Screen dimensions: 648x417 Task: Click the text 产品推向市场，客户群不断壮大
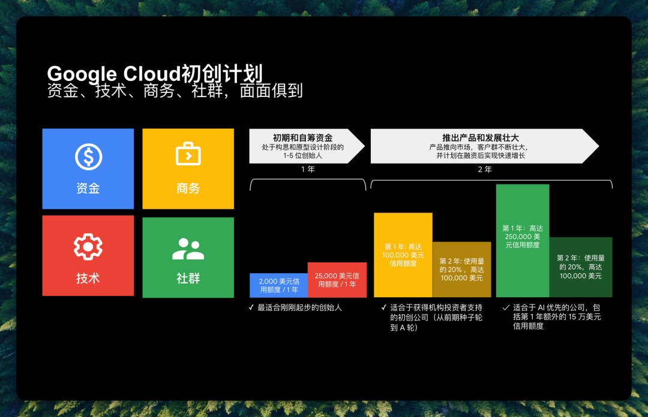click(x=478, y=147)
